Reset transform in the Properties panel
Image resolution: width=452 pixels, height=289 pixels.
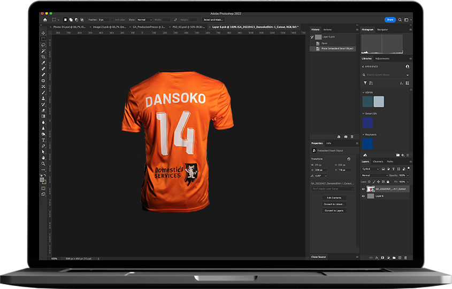pyautogui.click(x=349, y=159)
